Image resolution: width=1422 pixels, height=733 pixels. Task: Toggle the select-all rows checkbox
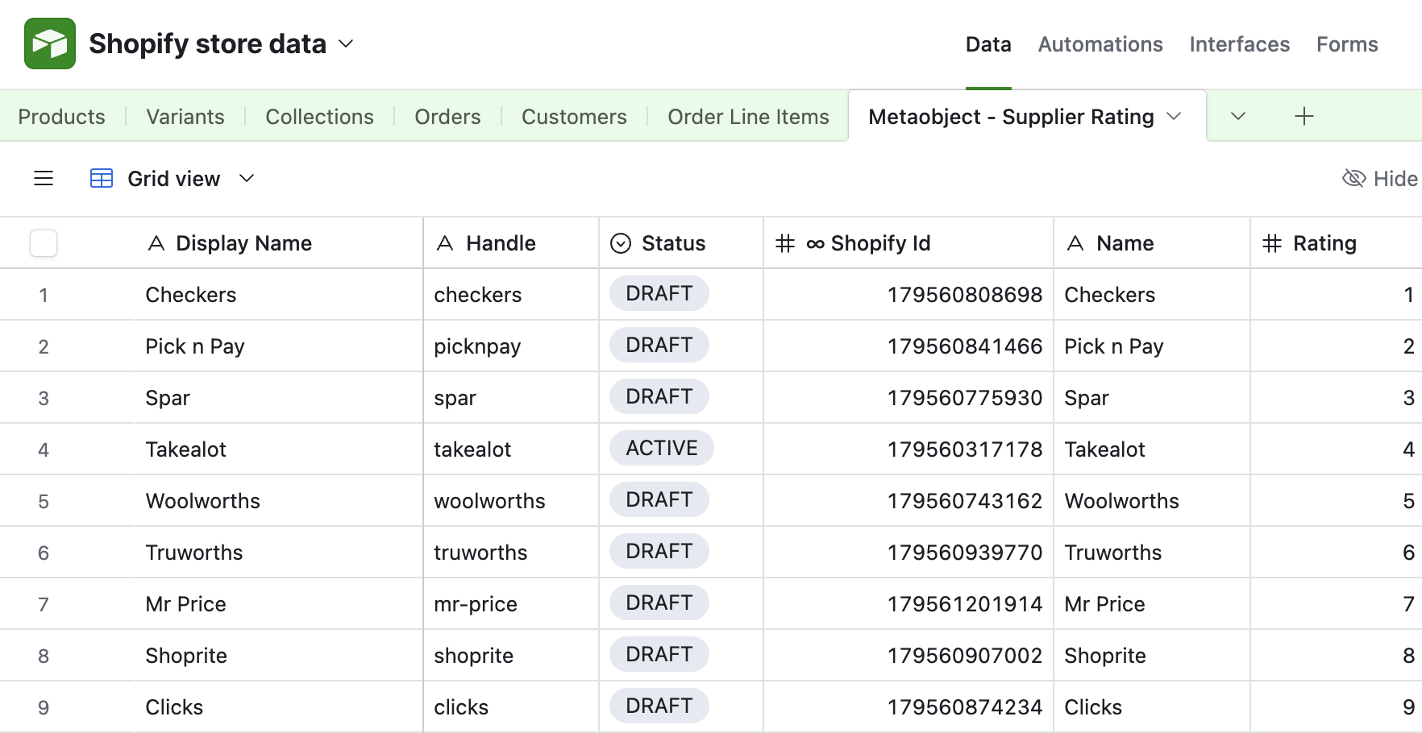[x=44, y=242]
